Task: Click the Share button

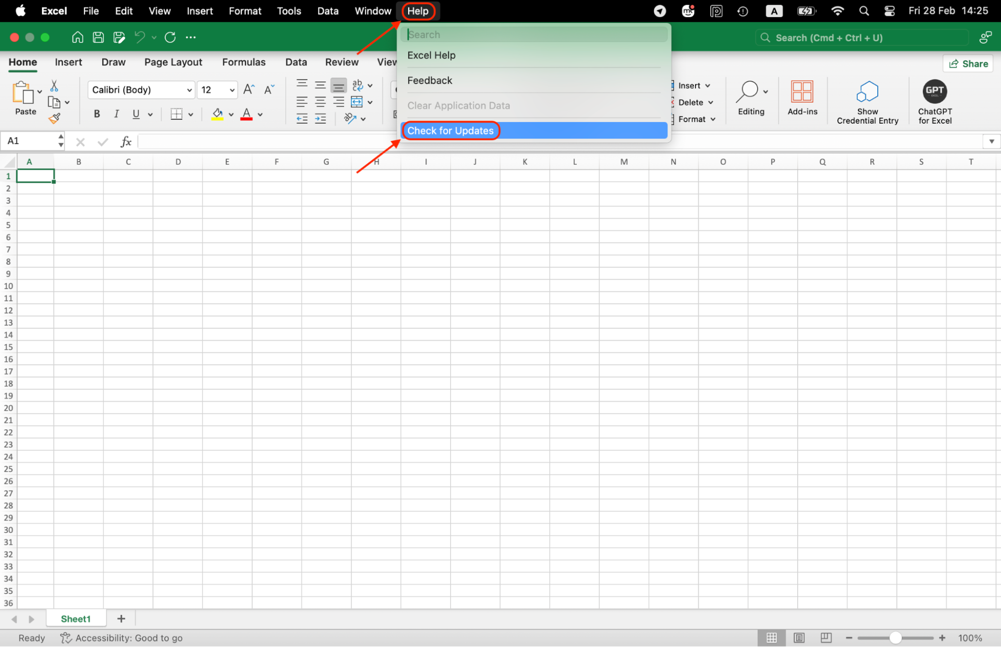Action: pos(967,63)
